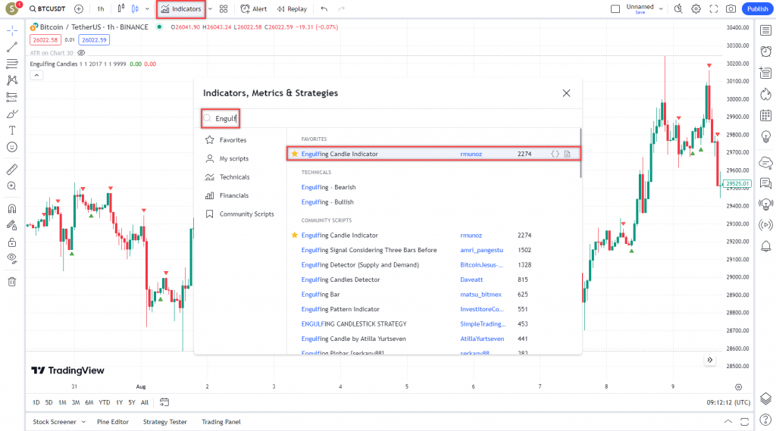Image resolution: width=776 pixels, height=431 pixels.
Task: Toggle magnet mode in left toolbar
Action: click(12, 209)
